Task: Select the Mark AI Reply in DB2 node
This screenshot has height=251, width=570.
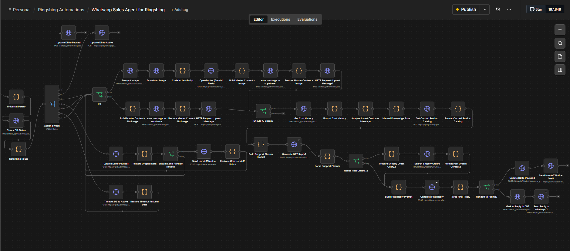Action: click(x=518, y=197)
